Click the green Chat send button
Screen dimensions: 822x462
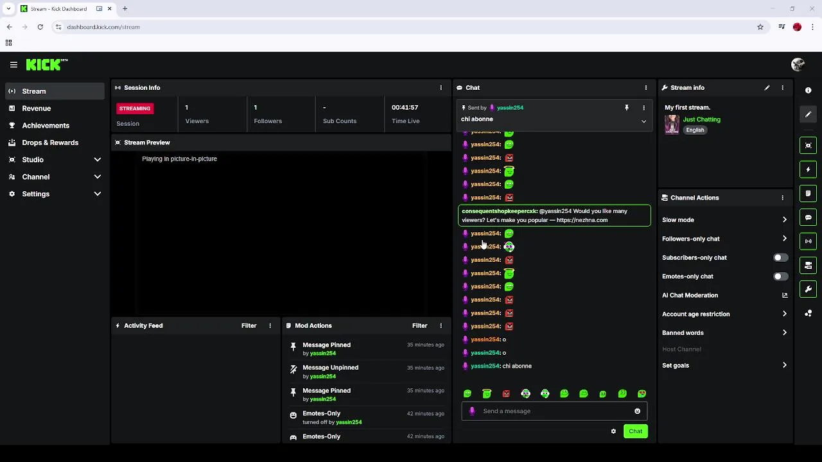tap(635, 431)
